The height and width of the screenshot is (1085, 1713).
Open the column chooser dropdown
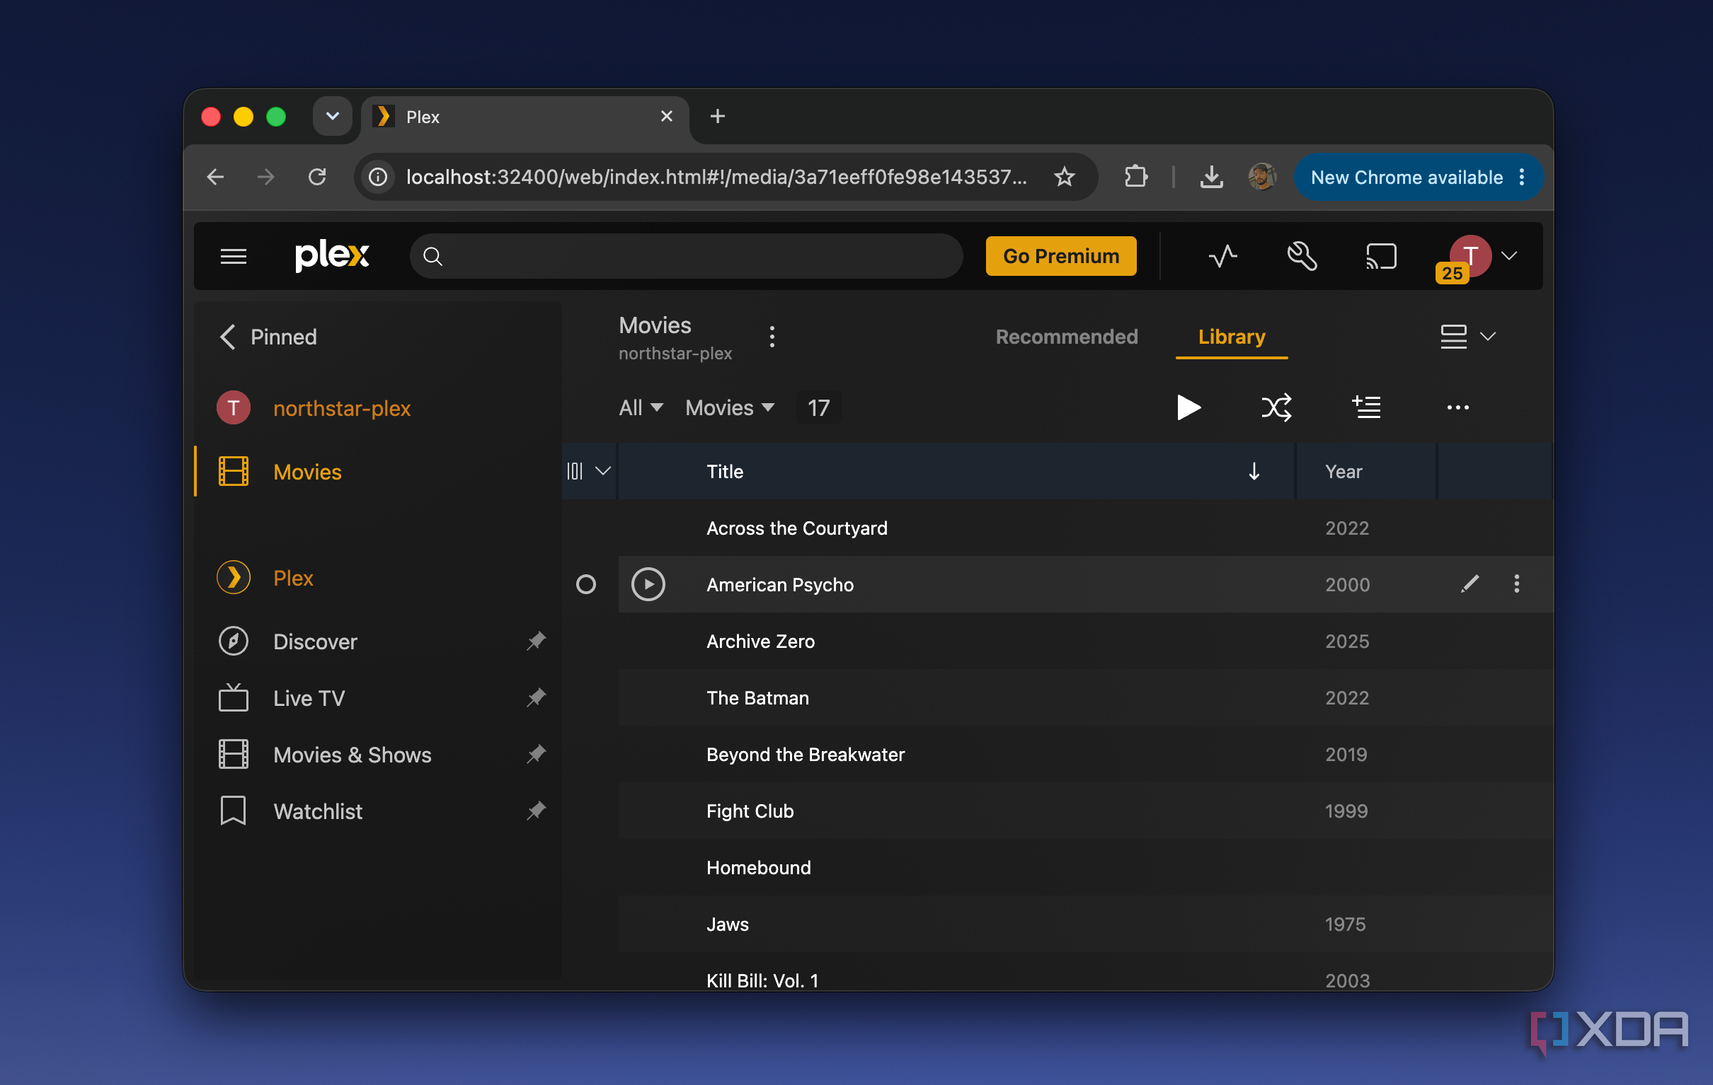point(589,471)
